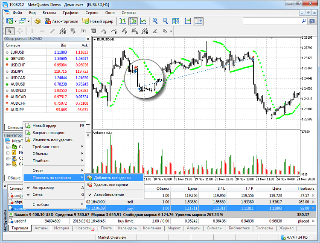Screen dimensions: 320x243
Task: Close the Обзор рынка panel
Action: tap(88, 39)
